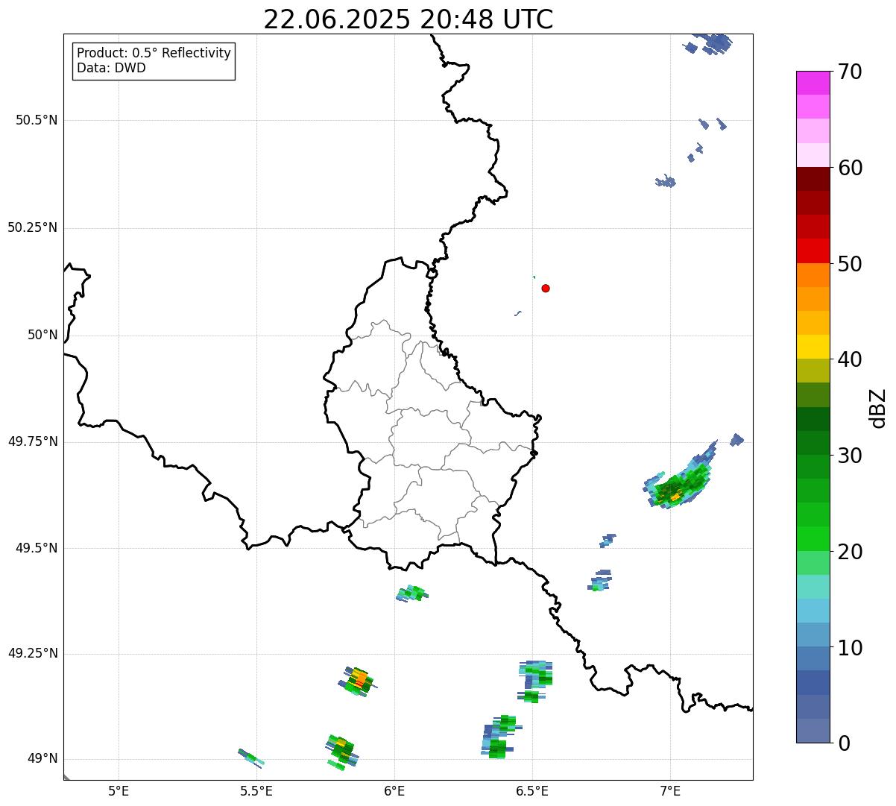The width and height of the screenshot is (896, 806).
Task: Click the dBZ colorbar axis label
Action: 878,408
